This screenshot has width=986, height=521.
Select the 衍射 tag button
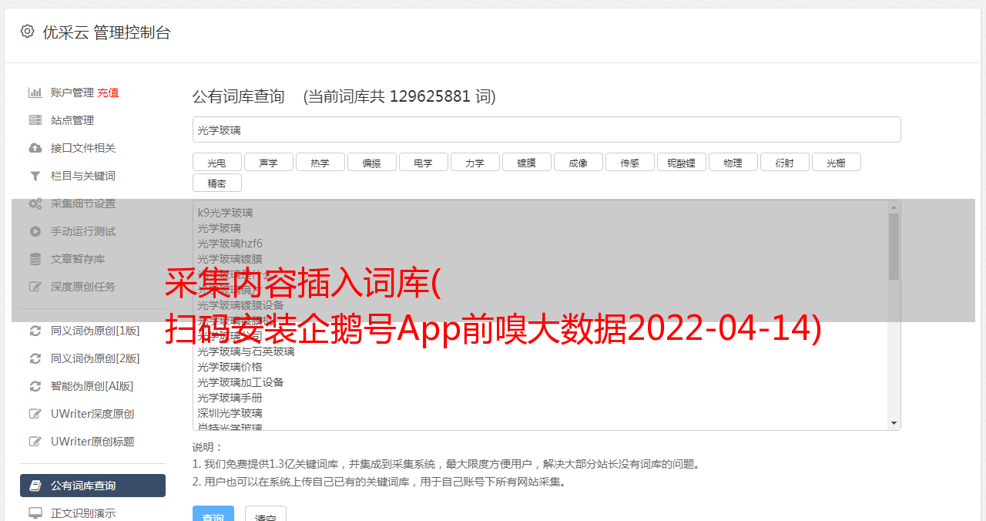click(784, 162)
